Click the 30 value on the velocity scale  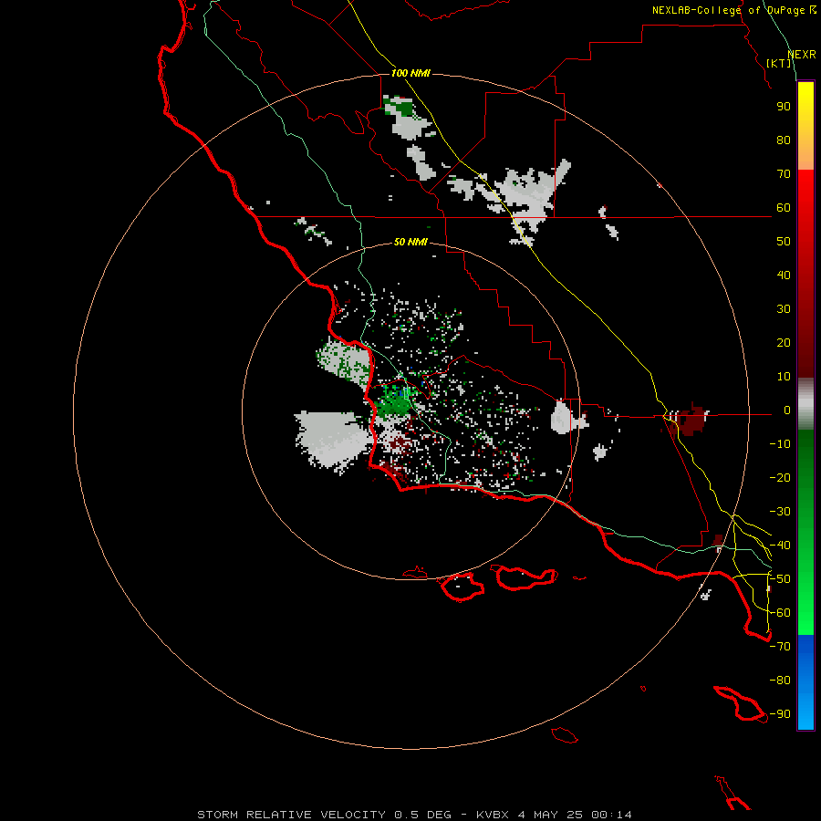[x=784, y=309]
